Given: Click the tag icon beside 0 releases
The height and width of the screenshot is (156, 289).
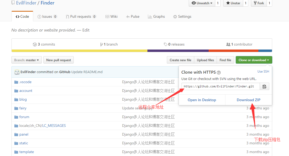Looking at the screenshot, I should pos(166,44).
